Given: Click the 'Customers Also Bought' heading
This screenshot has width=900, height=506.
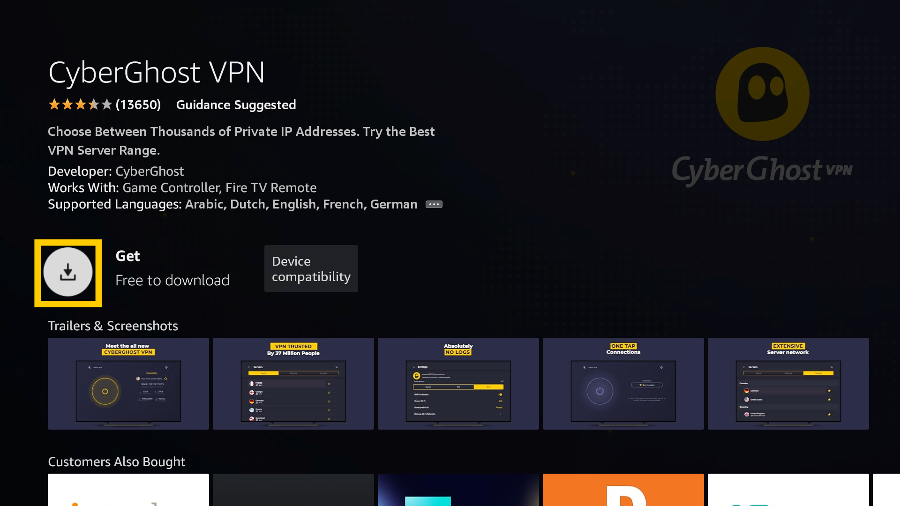Looking at the screenshot, I should (117, 461).
